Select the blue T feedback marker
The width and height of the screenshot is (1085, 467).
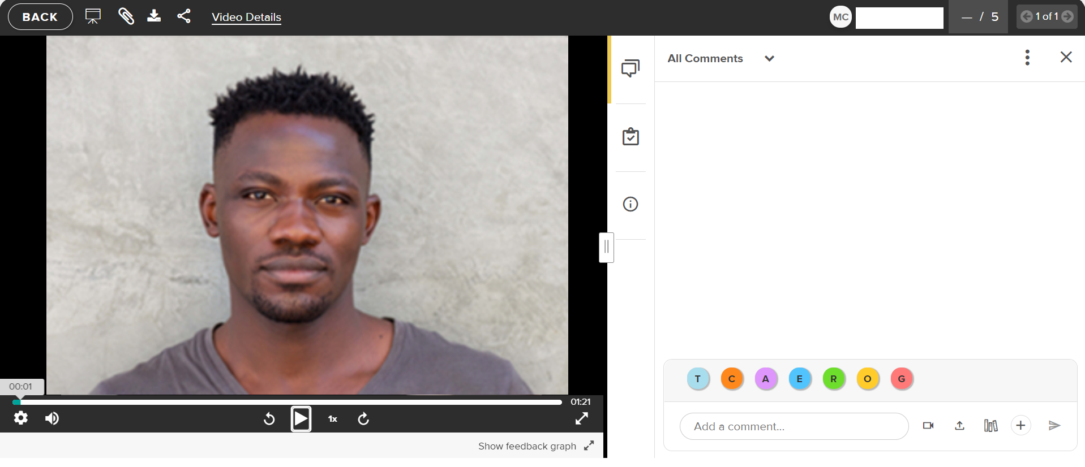click(x=698, y=379)
